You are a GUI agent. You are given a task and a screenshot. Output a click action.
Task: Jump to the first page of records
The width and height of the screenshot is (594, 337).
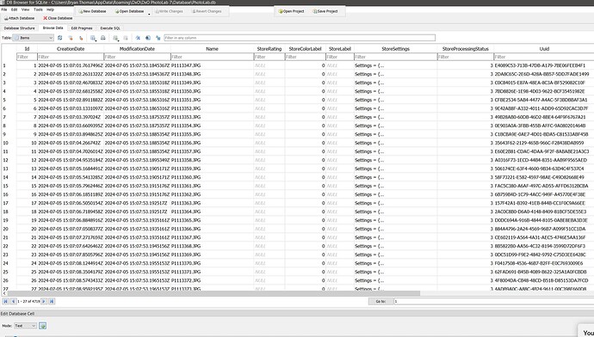point(6,302)
